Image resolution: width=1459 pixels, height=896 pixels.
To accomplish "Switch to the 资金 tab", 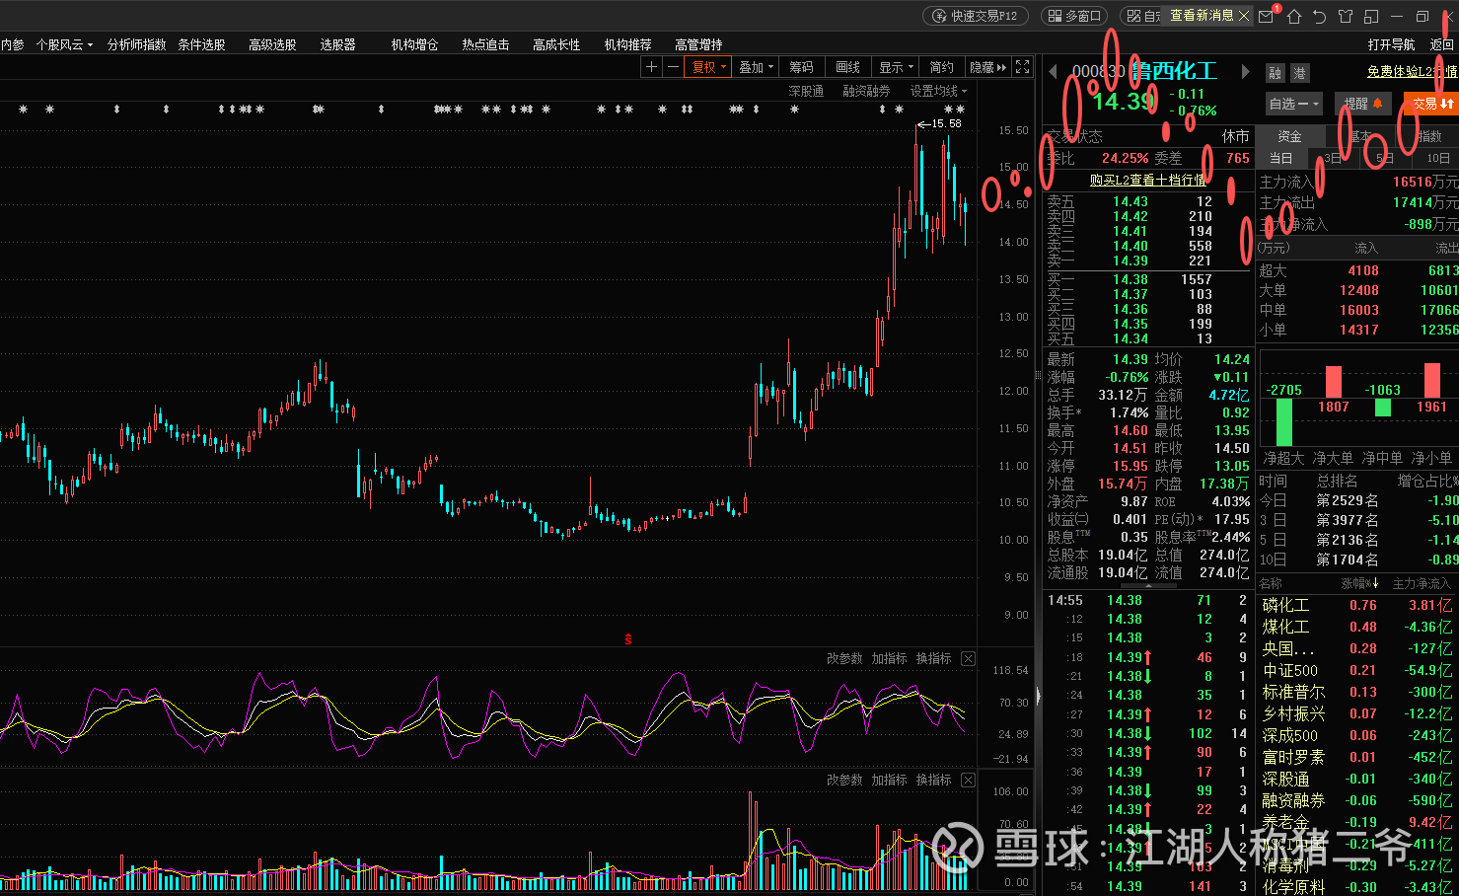I will click(x=1289, y=136).
